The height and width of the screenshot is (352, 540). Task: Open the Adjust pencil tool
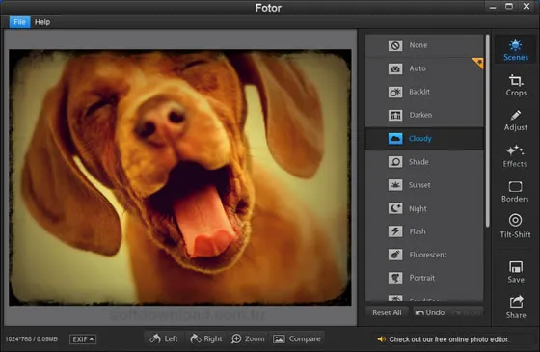click(516, 121)
